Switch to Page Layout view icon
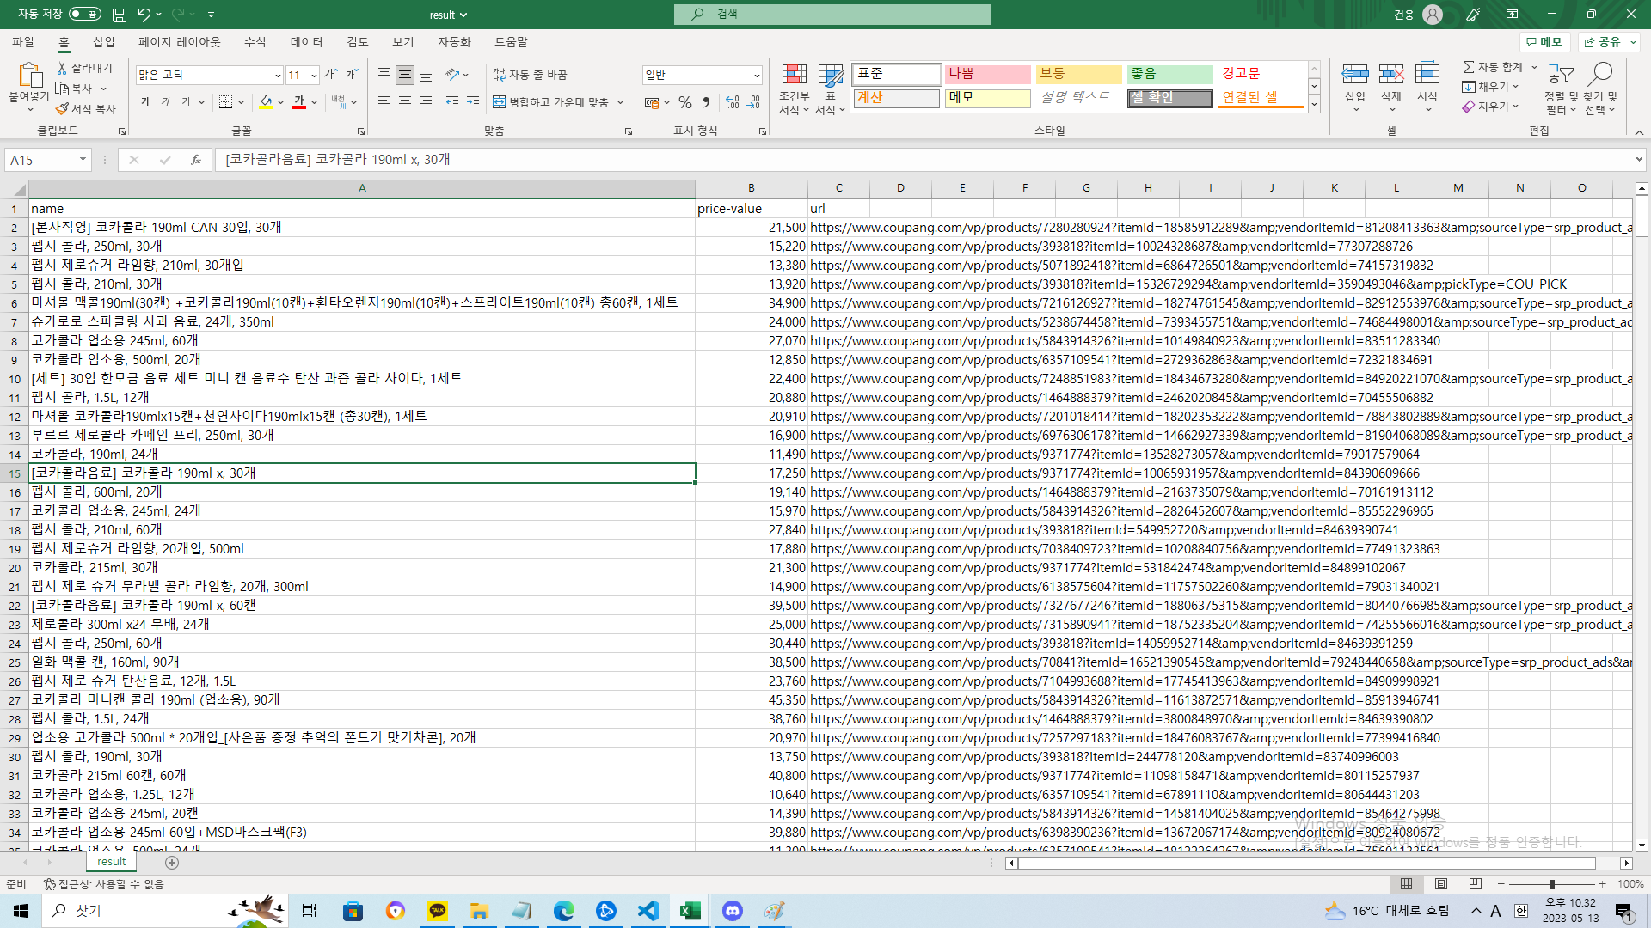This screenshot has height=928, width=1651. (1441, 883)
